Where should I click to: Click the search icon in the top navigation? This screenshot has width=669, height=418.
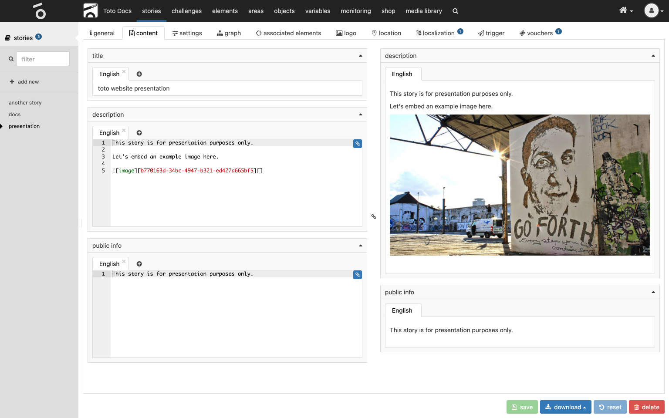point(455,11)
